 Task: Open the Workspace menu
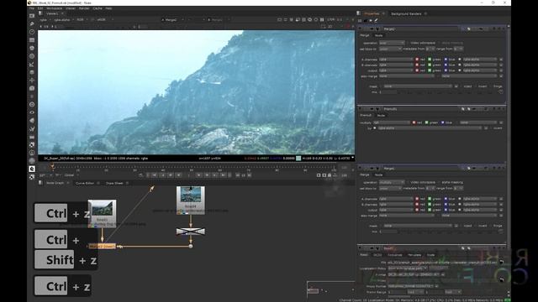pyautogui.click(x=54, y=8)
